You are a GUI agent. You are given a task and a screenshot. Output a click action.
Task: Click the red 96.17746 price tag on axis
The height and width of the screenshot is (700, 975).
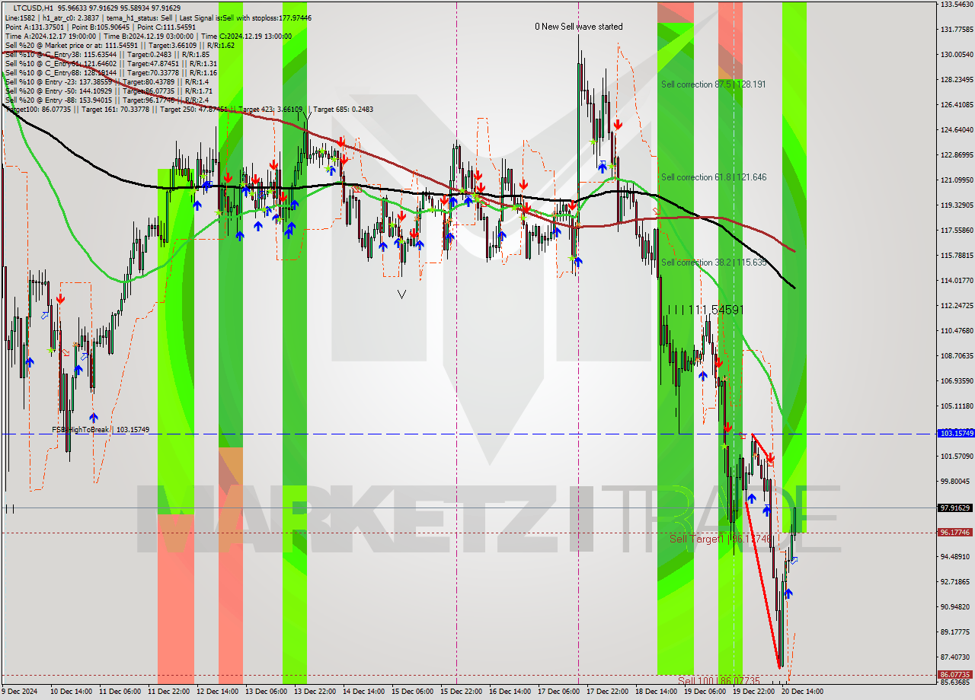955,533
